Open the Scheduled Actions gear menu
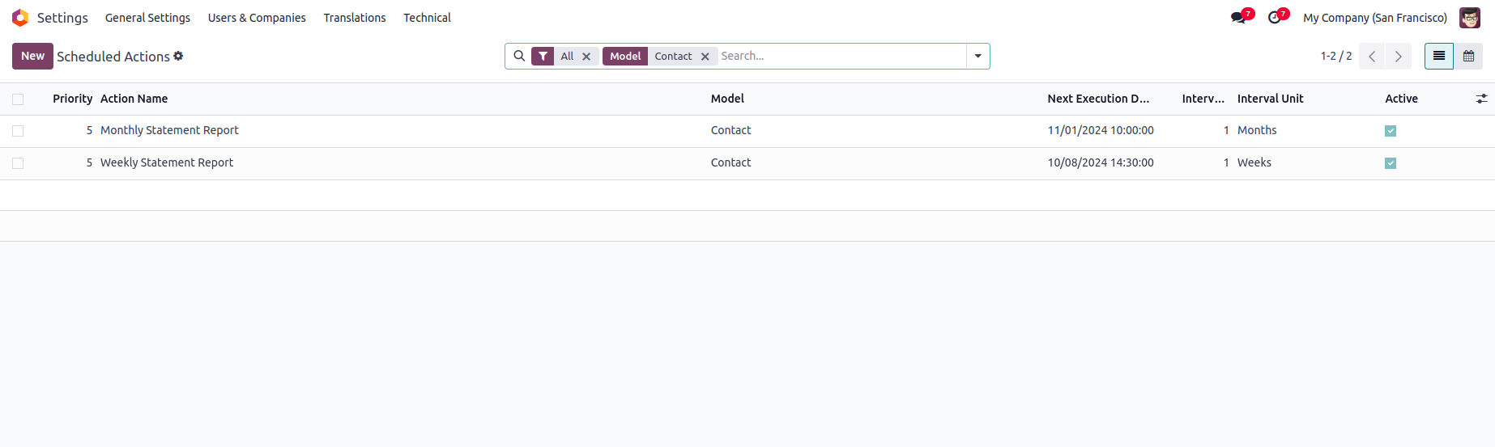 [178, 56]
